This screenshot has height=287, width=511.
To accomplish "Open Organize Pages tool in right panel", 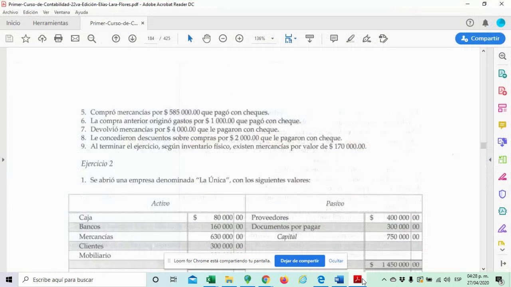I will tap(503, 160).
